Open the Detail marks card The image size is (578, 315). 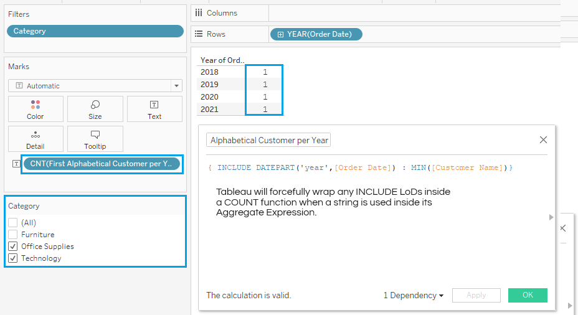pyautogui.click(x=36, y=139)
